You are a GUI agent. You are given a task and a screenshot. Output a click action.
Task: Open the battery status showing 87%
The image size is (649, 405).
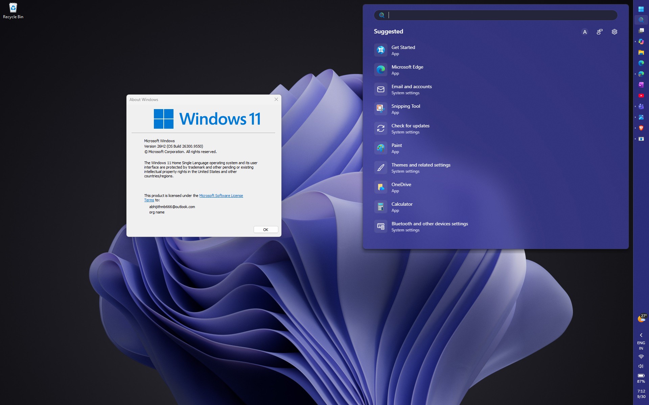pyautogui.click(x=641, y=378)
